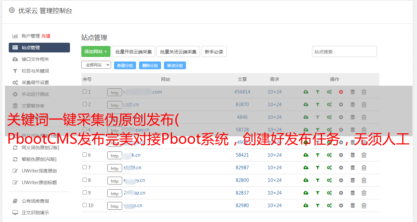Click the http button in row 6
Screen dimensions: 417x222
pos(115,155)
